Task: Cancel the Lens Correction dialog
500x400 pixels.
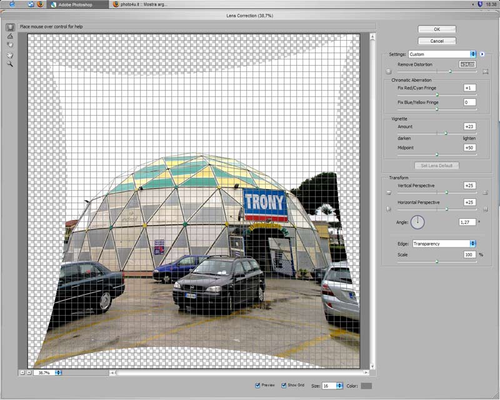Action: tap(436, 40)
